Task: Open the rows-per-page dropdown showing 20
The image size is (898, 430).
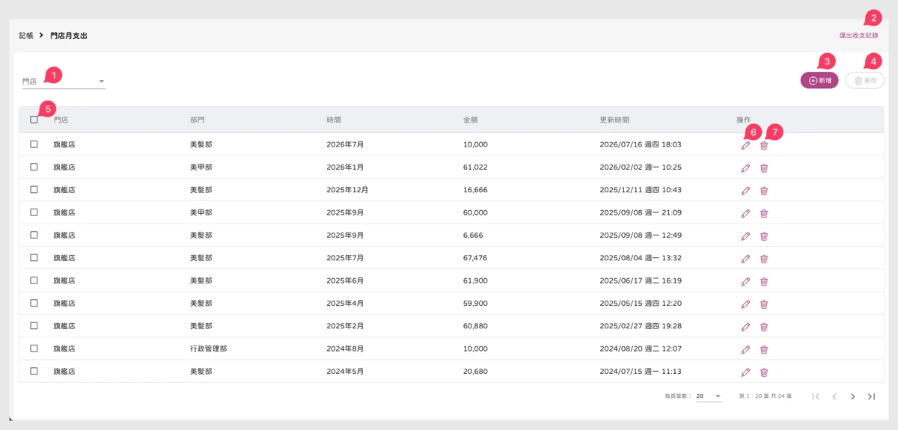Action: [x=709, y=396]
